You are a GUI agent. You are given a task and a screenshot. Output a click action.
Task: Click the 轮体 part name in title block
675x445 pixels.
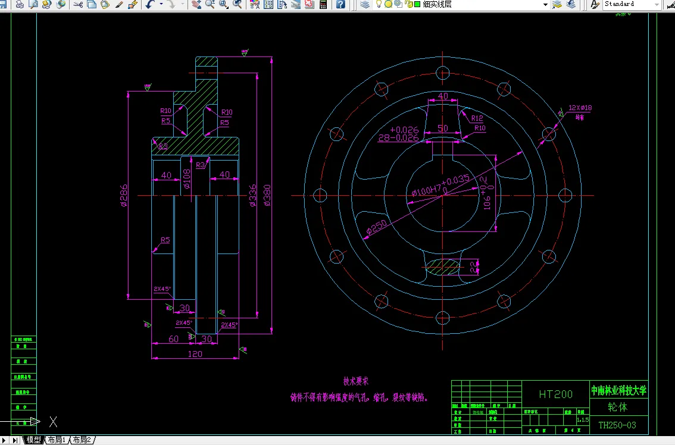point(618,407)
